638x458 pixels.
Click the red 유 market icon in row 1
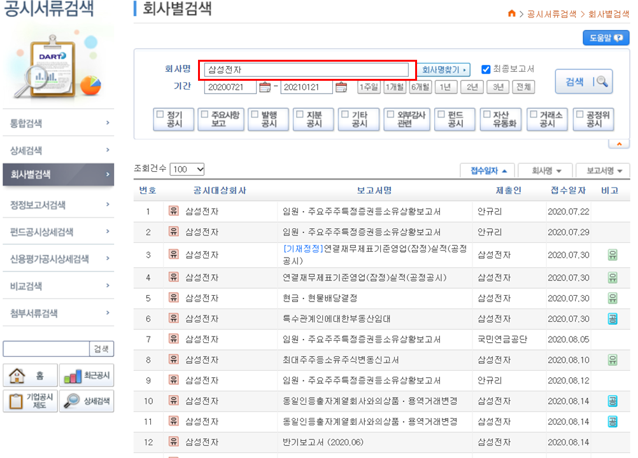pos(174,211)
